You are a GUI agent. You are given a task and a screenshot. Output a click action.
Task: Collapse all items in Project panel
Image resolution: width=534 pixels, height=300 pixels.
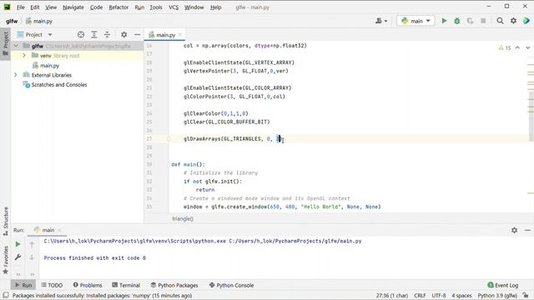coord(107,35)
